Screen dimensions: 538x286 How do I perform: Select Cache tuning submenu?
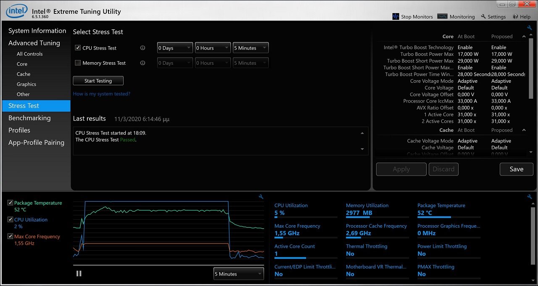[24, 74]
